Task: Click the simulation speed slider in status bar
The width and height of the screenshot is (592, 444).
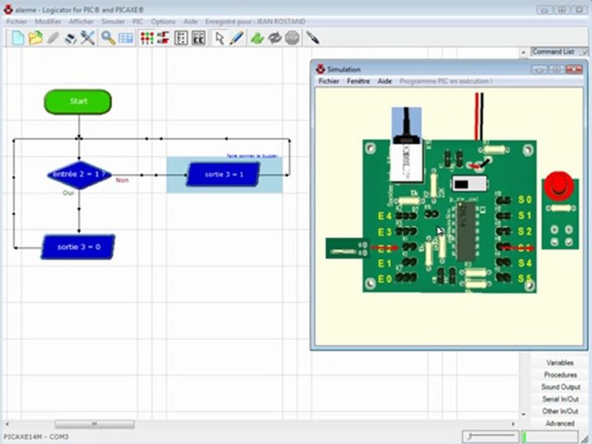Action: (x=490, y=437)
